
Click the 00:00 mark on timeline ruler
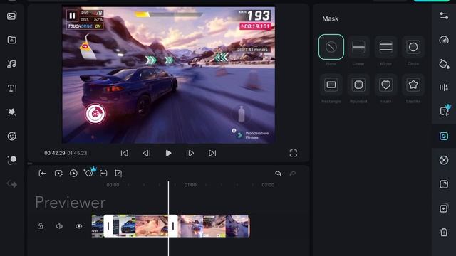(x=113, y=185)
